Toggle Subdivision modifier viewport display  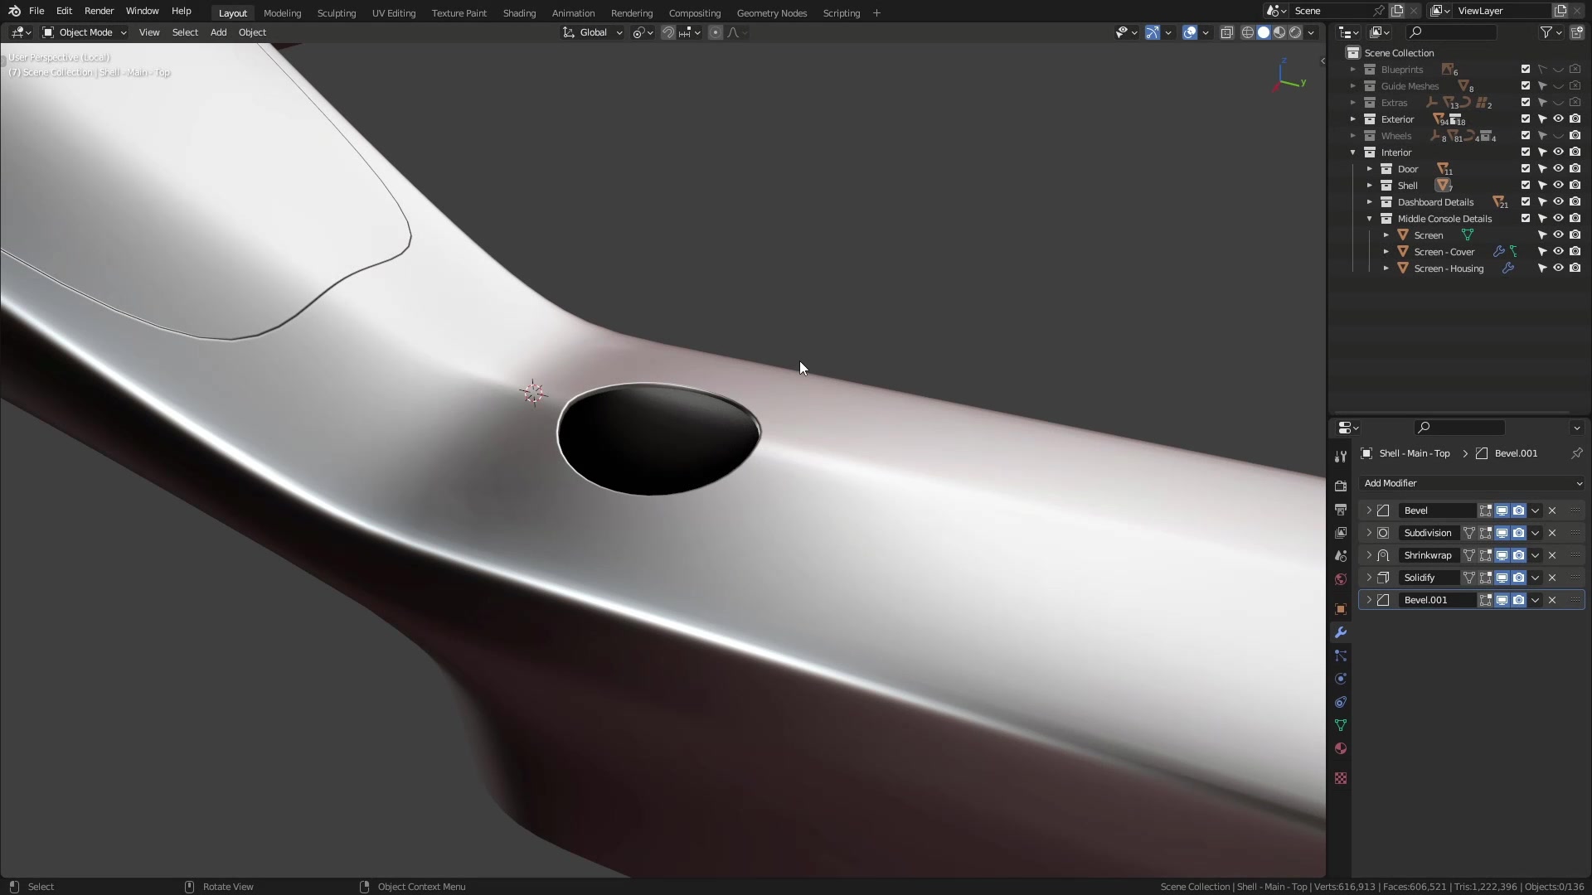(1502, 533)
